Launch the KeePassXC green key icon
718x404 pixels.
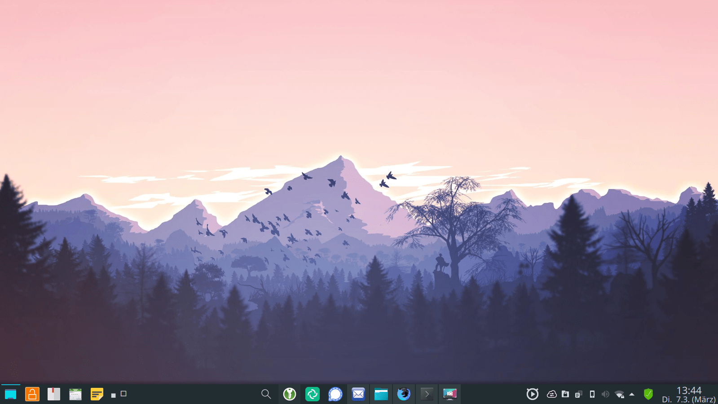pyautogui.click(x=290, y=394)
